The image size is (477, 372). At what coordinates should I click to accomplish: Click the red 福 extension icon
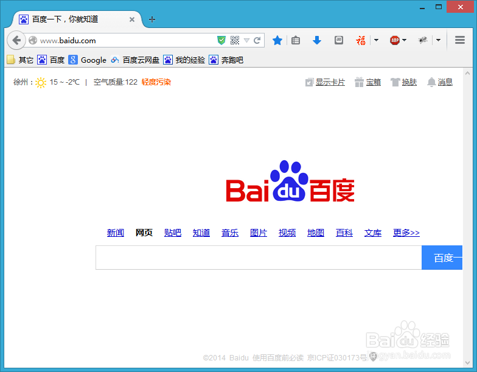click(361, 40)
